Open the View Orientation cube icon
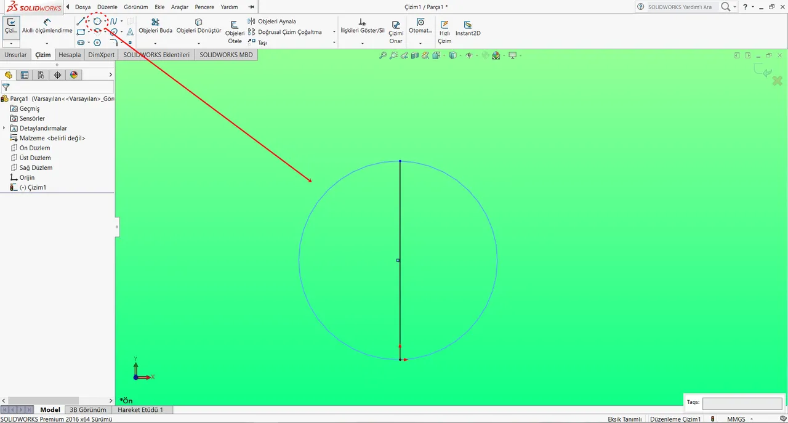 click(436, 55)
